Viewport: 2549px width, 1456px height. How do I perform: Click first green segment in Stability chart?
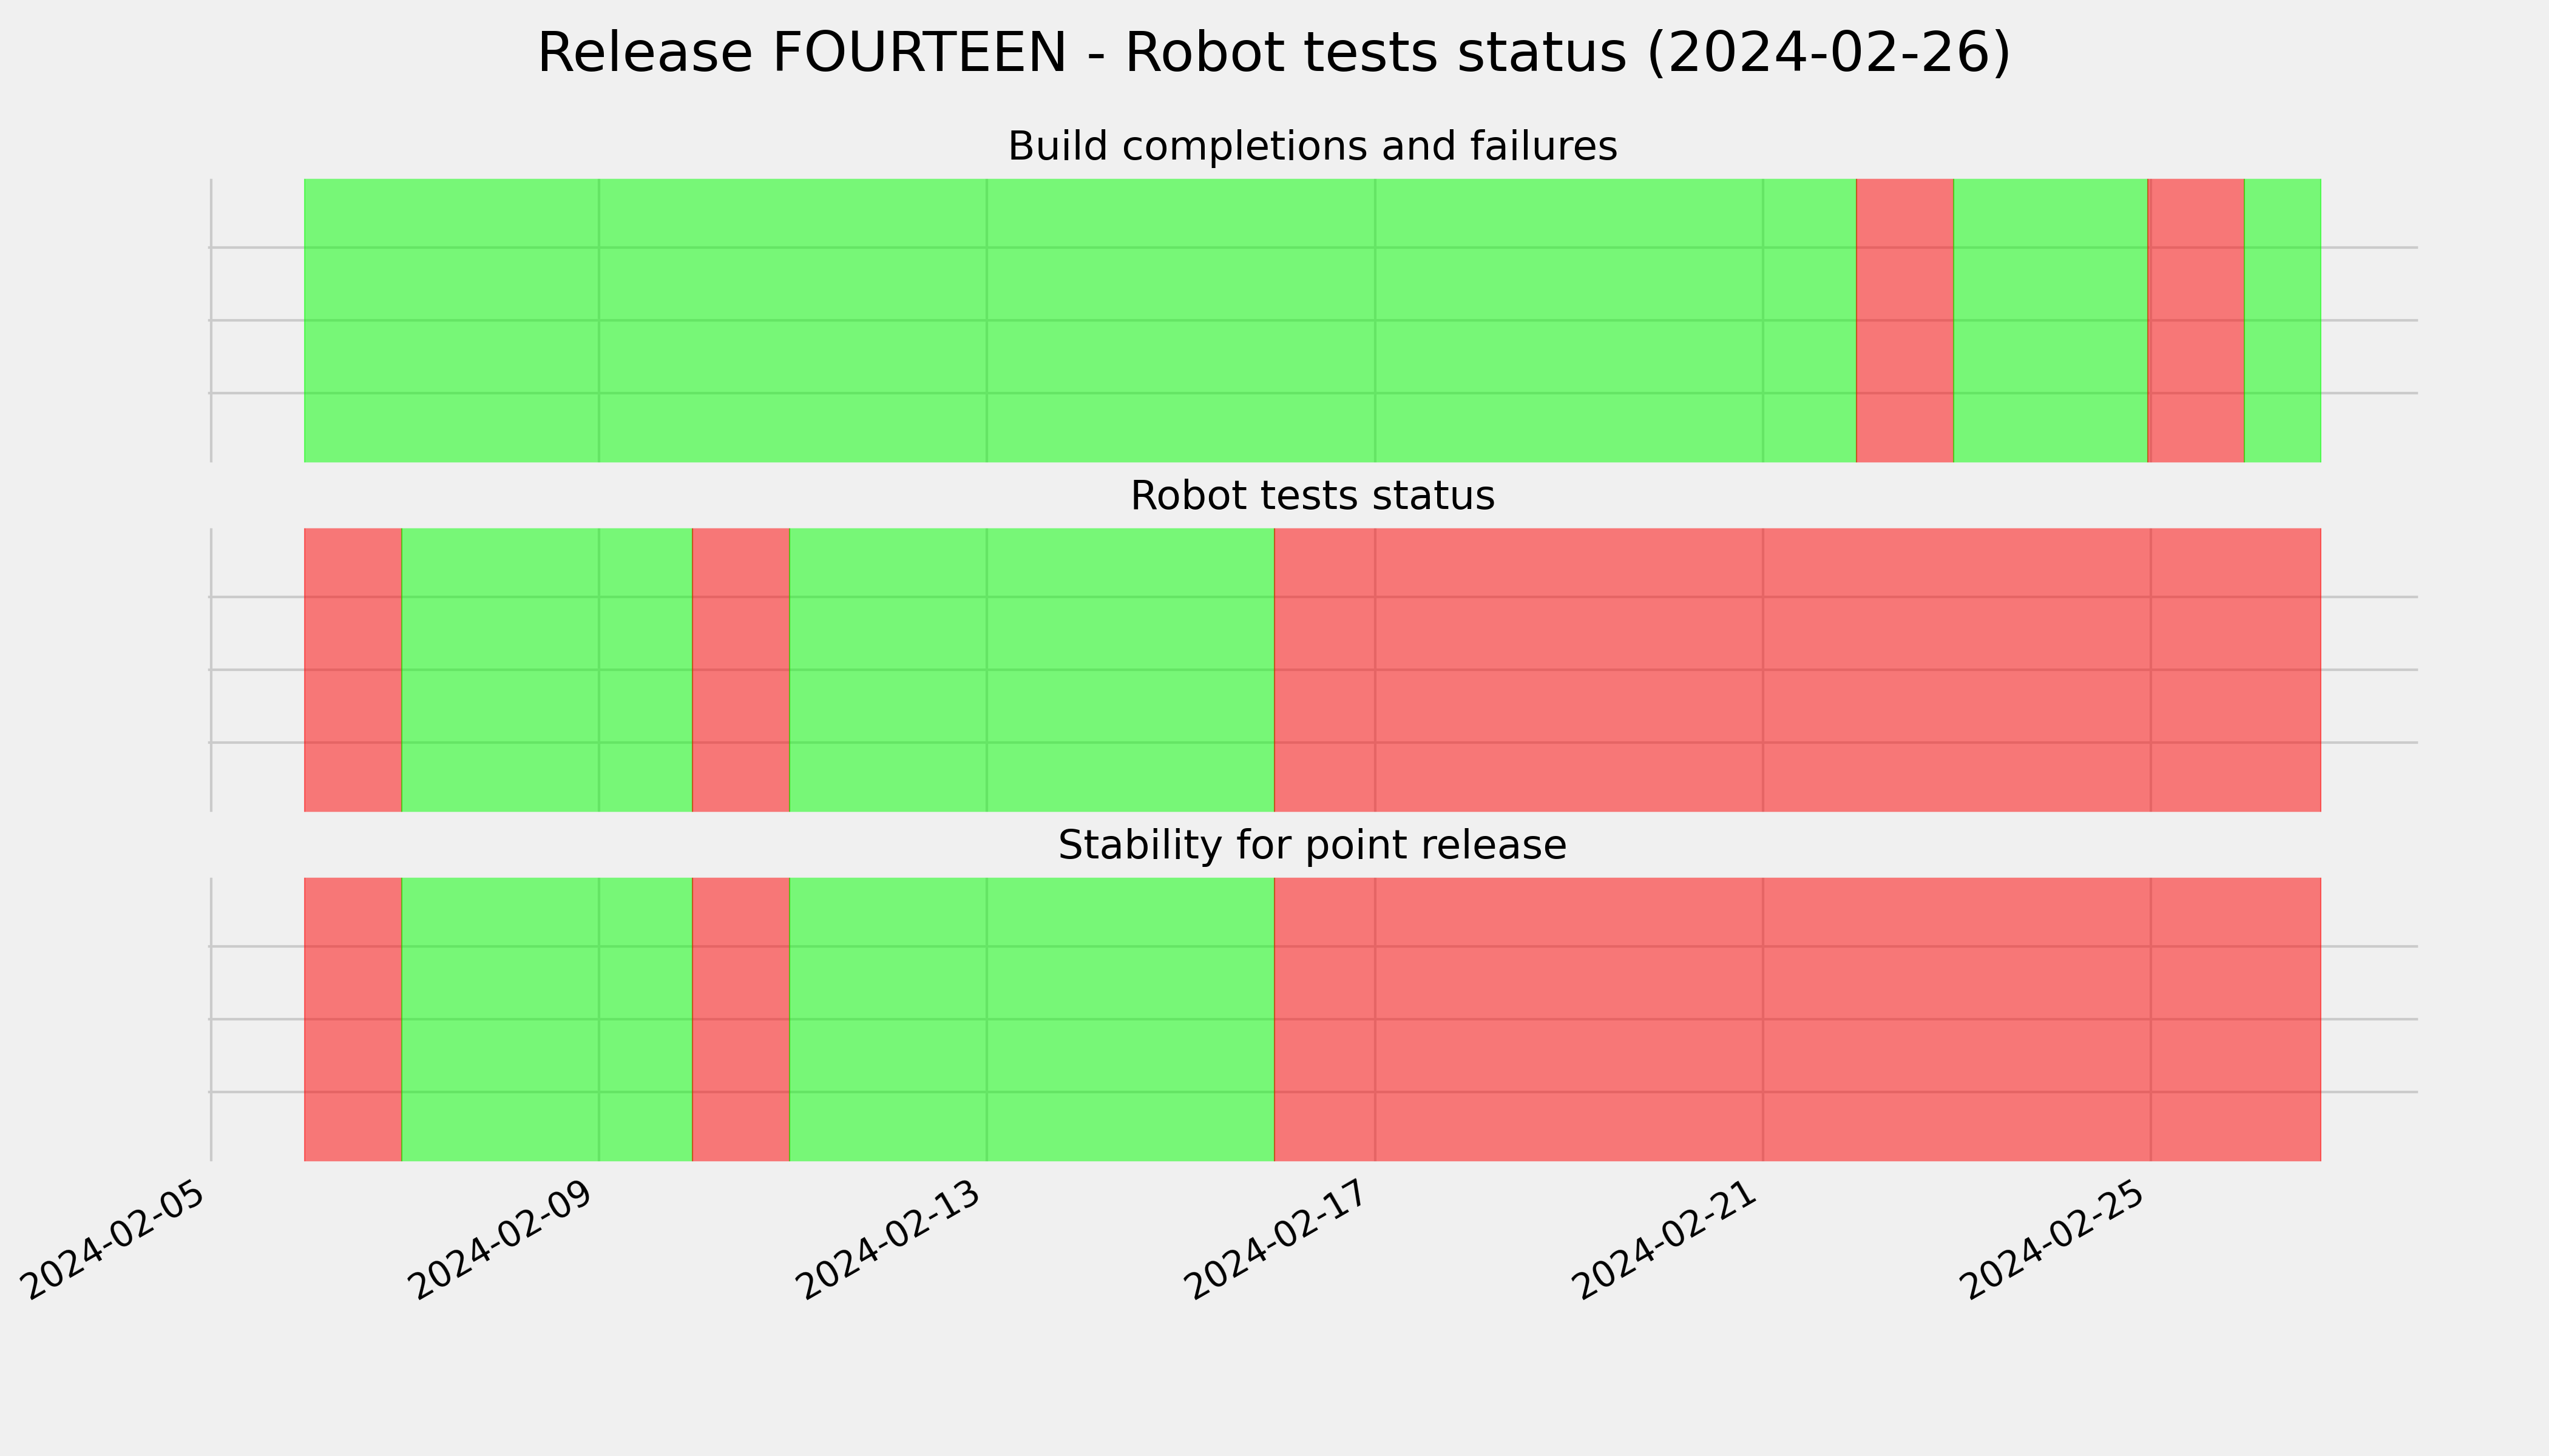pos(547,1019)
